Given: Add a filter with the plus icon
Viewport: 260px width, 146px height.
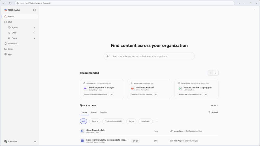Looking at the screenshot, I should (157, 121).
